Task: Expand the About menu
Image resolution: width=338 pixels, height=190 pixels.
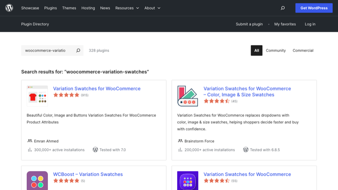Action: 152,8
